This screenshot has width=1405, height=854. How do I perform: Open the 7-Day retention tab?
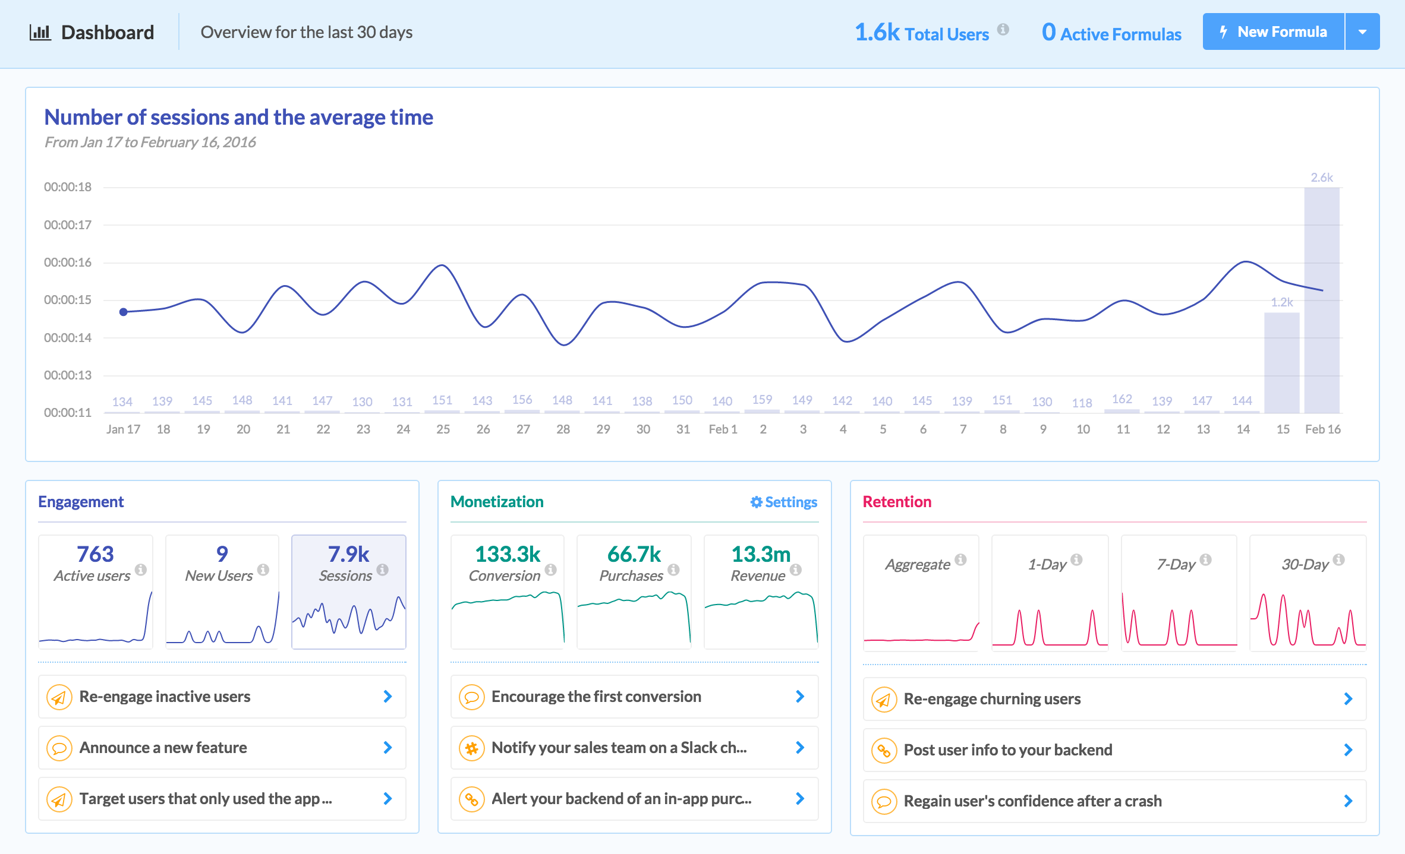tap(1179, 593)
